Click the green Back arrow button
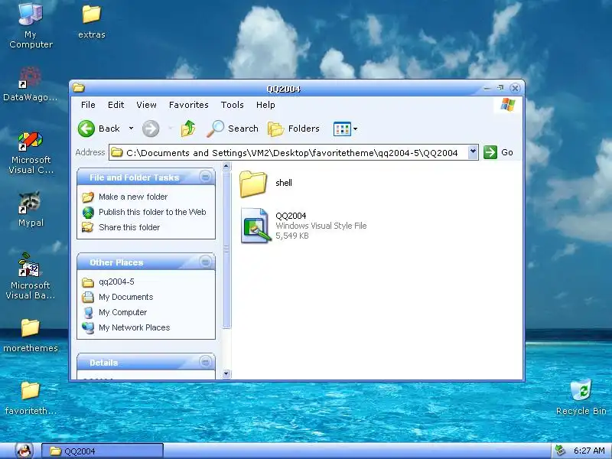Image resolution: width=612 pixels, height=459 pixels. 86,129
